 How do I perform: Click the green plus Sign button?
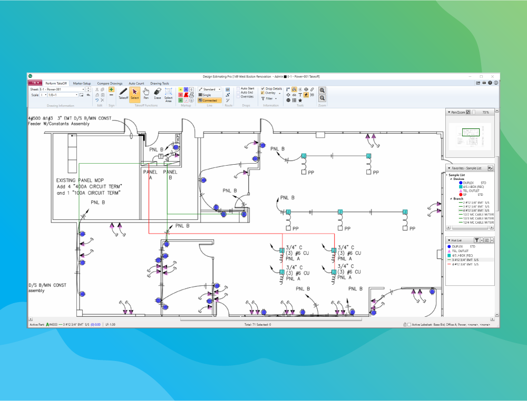click(x=111, y=89)
